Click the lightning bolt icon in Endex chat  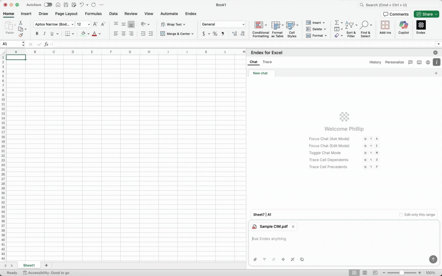click(x=283, y=259)
